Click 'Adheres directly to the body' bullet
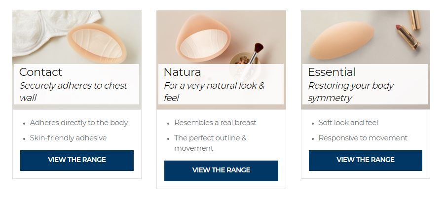The height and width of the screenshot is (198, 445). point(79,123)
